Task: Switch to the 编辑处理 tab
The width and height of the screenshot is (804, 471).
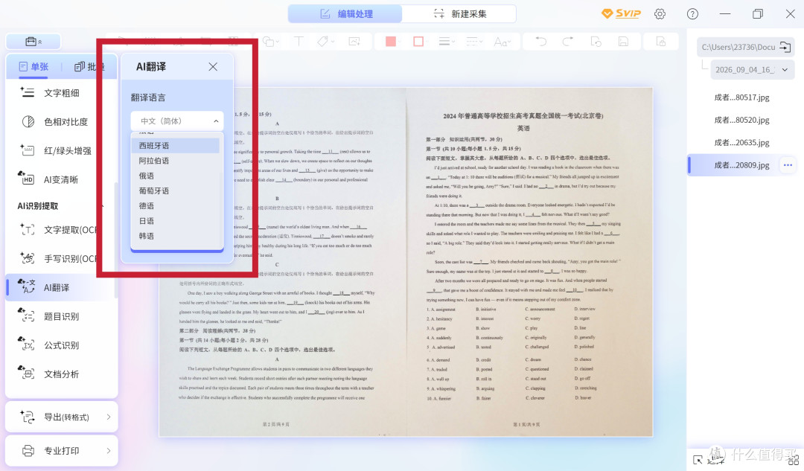Action: tap(345, 14)
